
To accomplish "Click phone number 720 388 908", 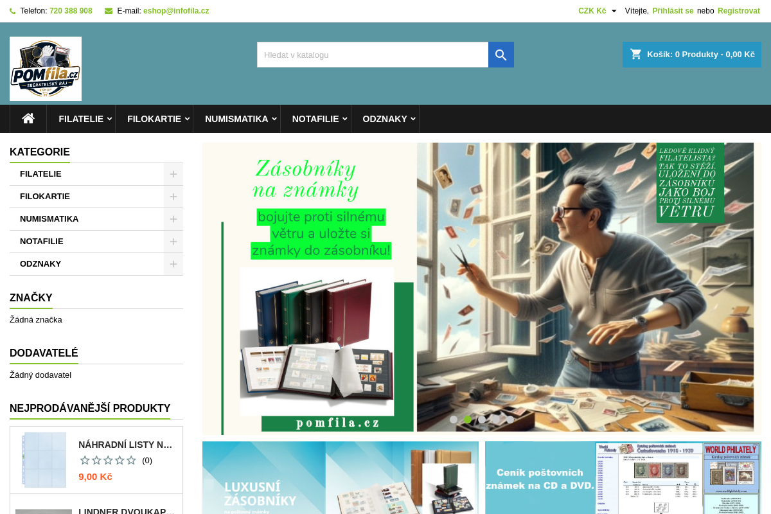I will (71, 11).
